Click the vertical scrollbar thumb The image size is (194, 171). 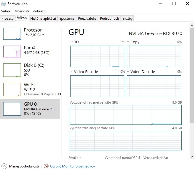tap(192, 75)
